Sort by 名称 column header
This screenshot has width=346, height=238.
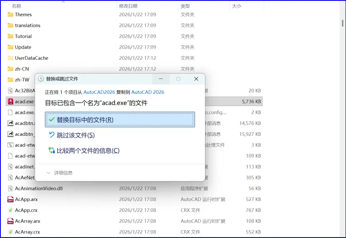(17, 6)
